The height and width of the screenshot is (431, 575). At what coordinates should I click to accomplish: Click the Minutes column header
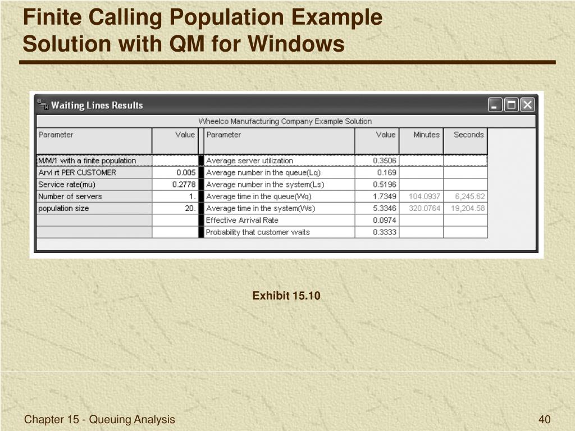click(421, 141)
